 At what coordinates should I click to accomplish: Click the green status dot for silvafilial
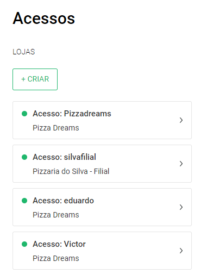coord(24,157)
